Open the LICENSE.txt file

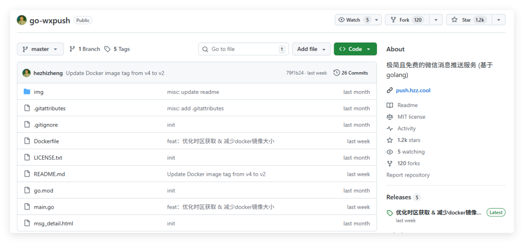pyautogui.click(x=48, y=158)
